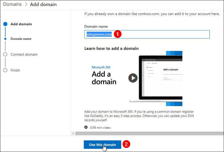Click the 'Microsoft 365' text in video

coord(101,67)
